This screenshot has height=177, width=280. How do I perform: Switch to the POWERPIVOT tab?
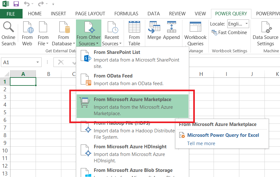268,14
